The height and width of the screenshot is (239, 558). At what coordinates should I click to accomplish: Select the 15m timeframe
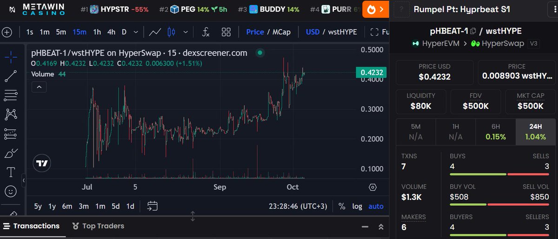point(80,32)
